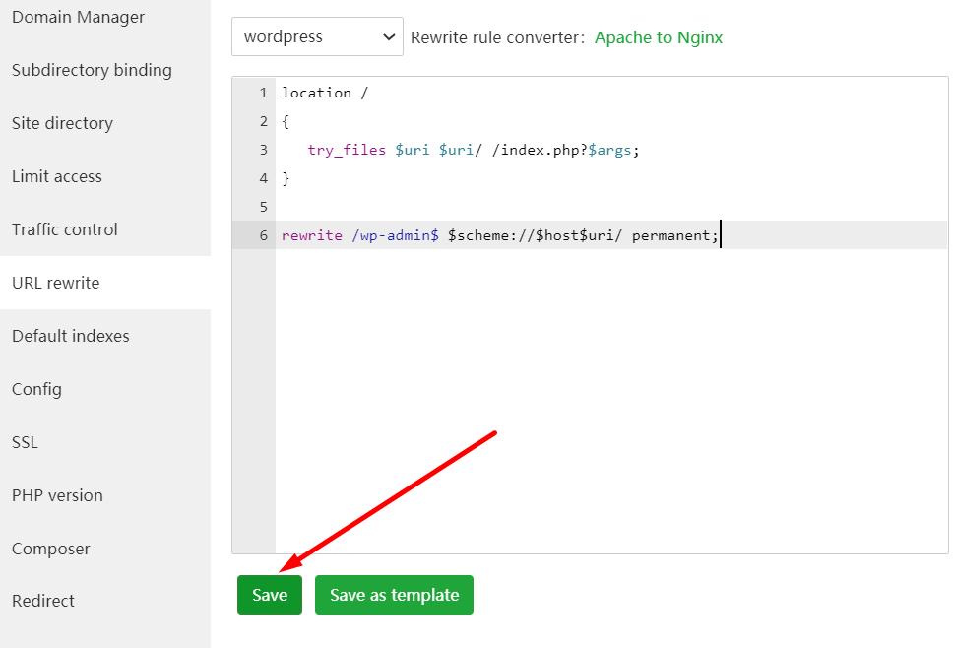Open Default indexes settings
The height and width of the screenshot is (648, 955).
pos(71,336)
